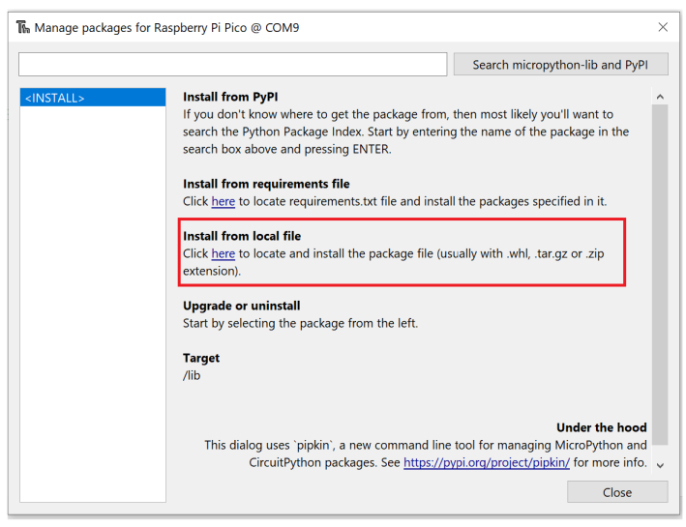
Task: Click the 'Under the hood' heading
Action: (601, 427)
